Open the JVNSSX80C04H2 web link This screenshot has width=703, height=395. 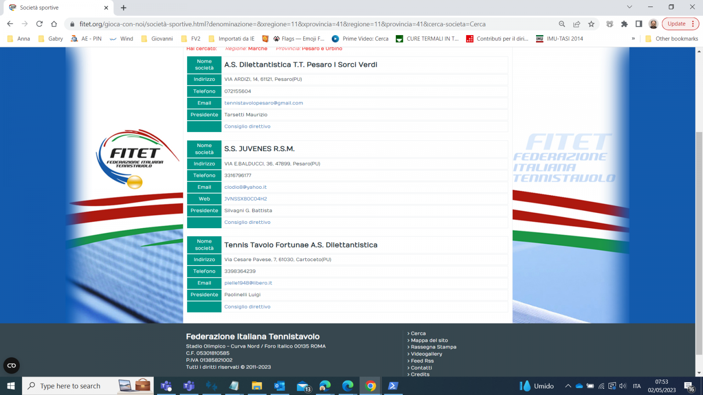click(x=246, y=199)
